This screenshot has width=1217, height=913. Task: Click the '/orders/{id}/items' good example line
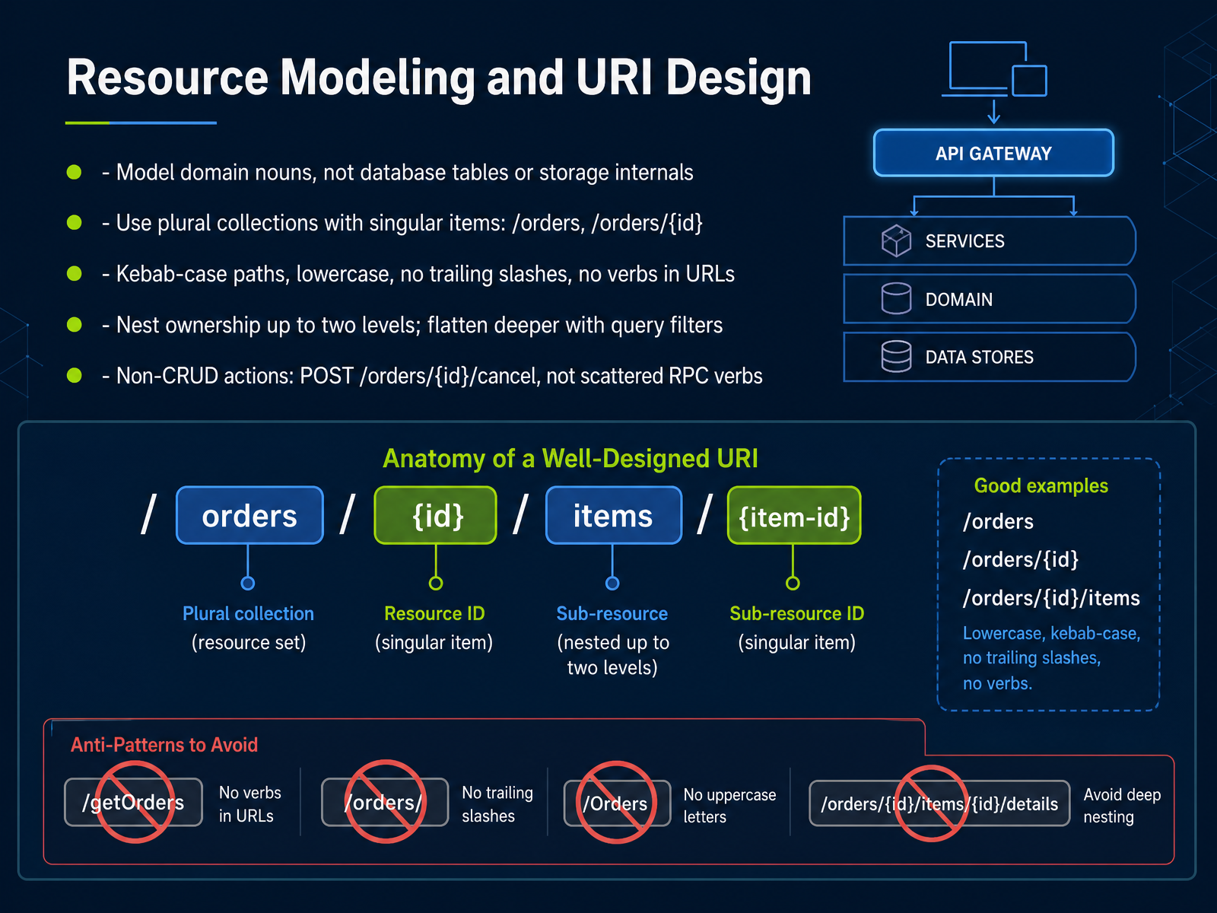1051,598
